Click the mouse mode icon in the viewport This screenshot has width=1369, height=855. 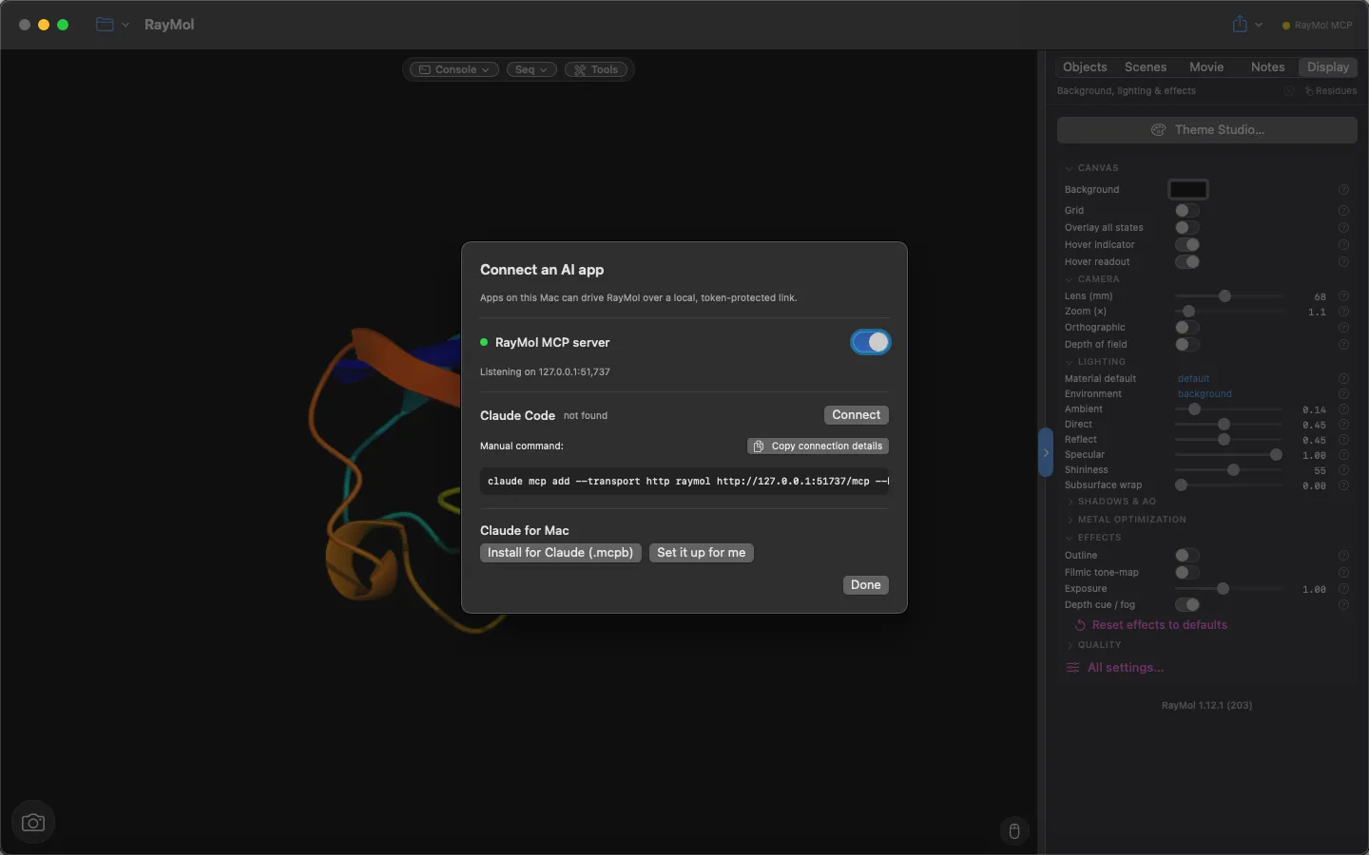coord(1014,831)
